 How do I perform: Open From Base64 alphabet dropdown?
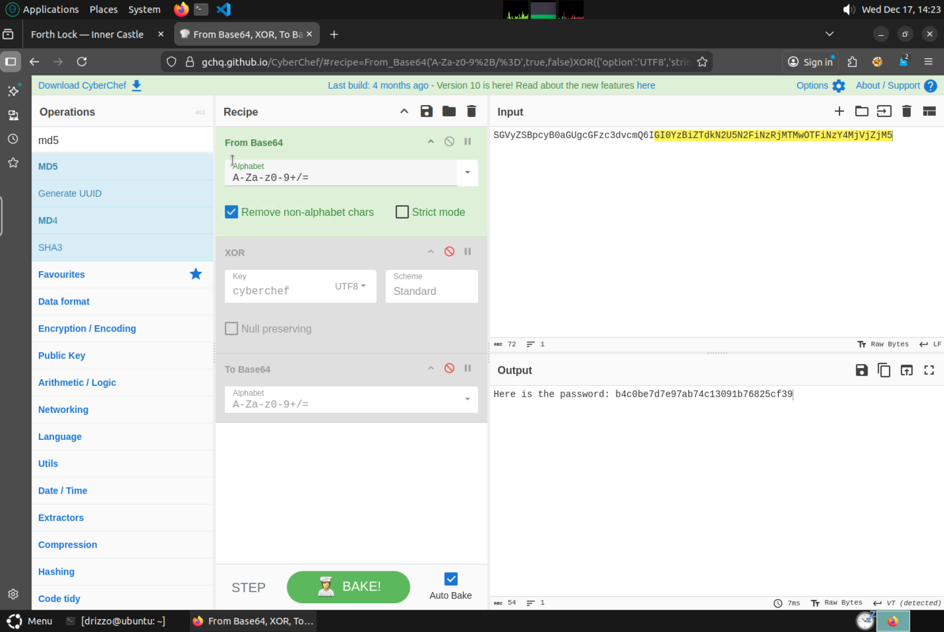pos(468,172)
